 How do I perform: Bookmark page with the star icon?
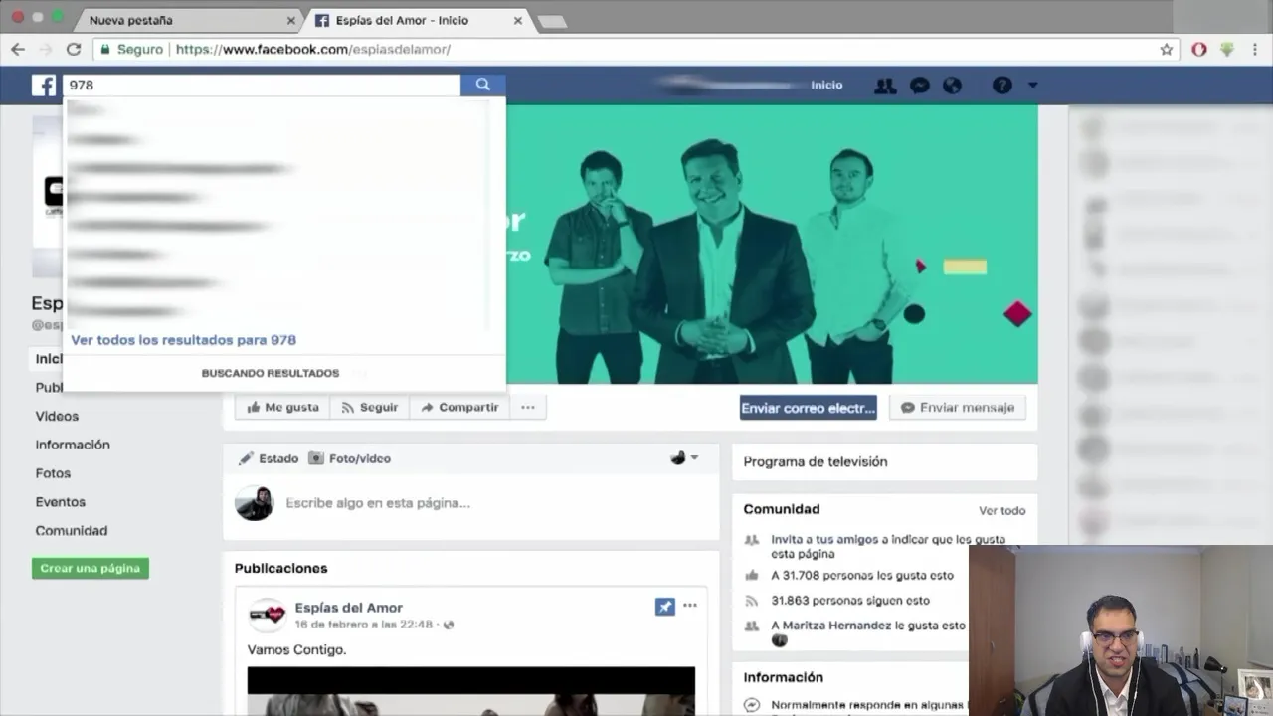[x=1167, y=49]
